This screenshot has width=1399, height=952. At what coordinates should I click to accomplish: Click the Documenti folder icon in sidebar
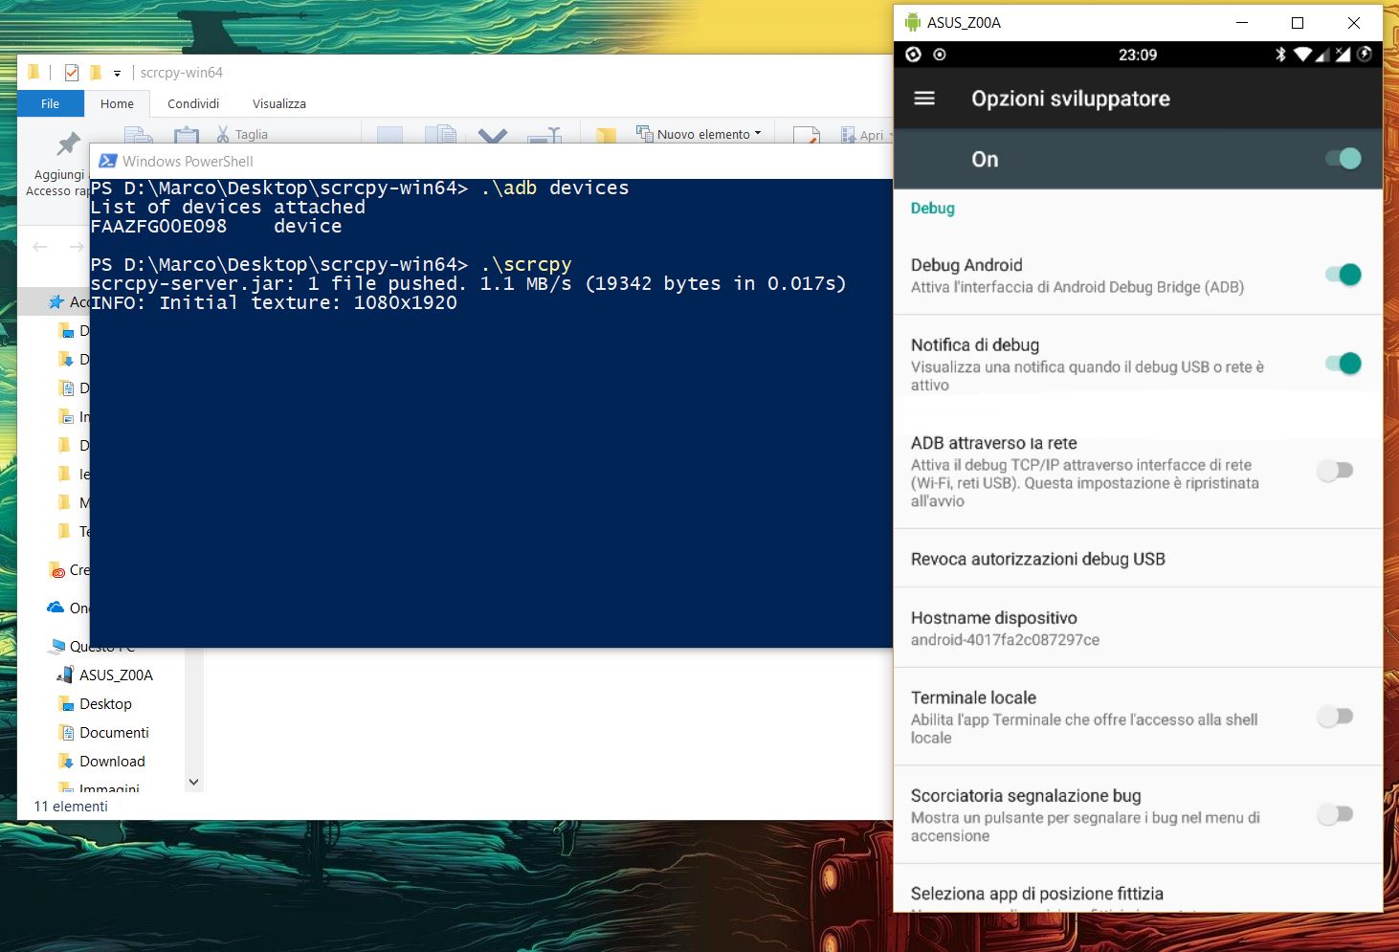(66, 732)
